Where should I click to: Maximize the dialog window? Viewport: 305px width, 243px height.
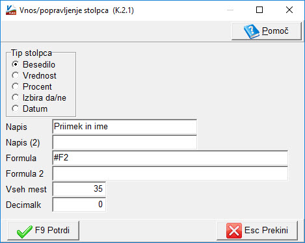coord(259,10)
